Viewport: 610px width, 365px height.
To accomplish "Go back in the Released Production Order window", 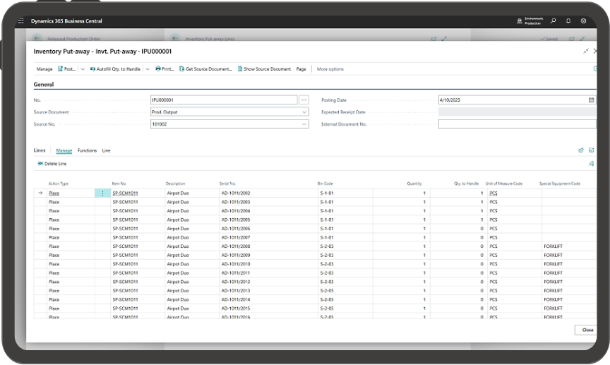I will 37,38.
